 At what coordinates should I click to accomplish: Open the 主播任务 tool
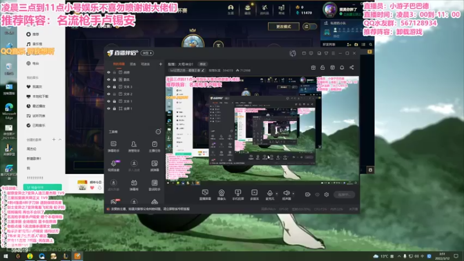(x=154, y=147)
